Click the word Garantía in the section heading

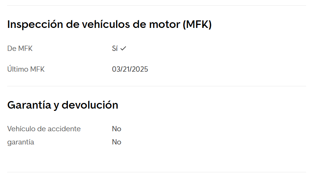coord(29,105)
